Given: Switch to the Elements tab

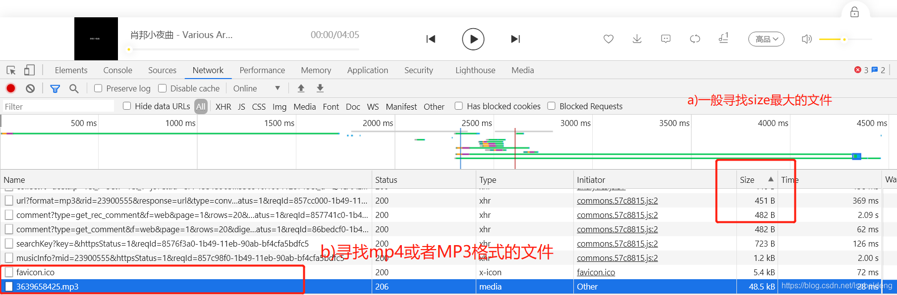Looking at the screenshot, I should (x=71, y=70).
